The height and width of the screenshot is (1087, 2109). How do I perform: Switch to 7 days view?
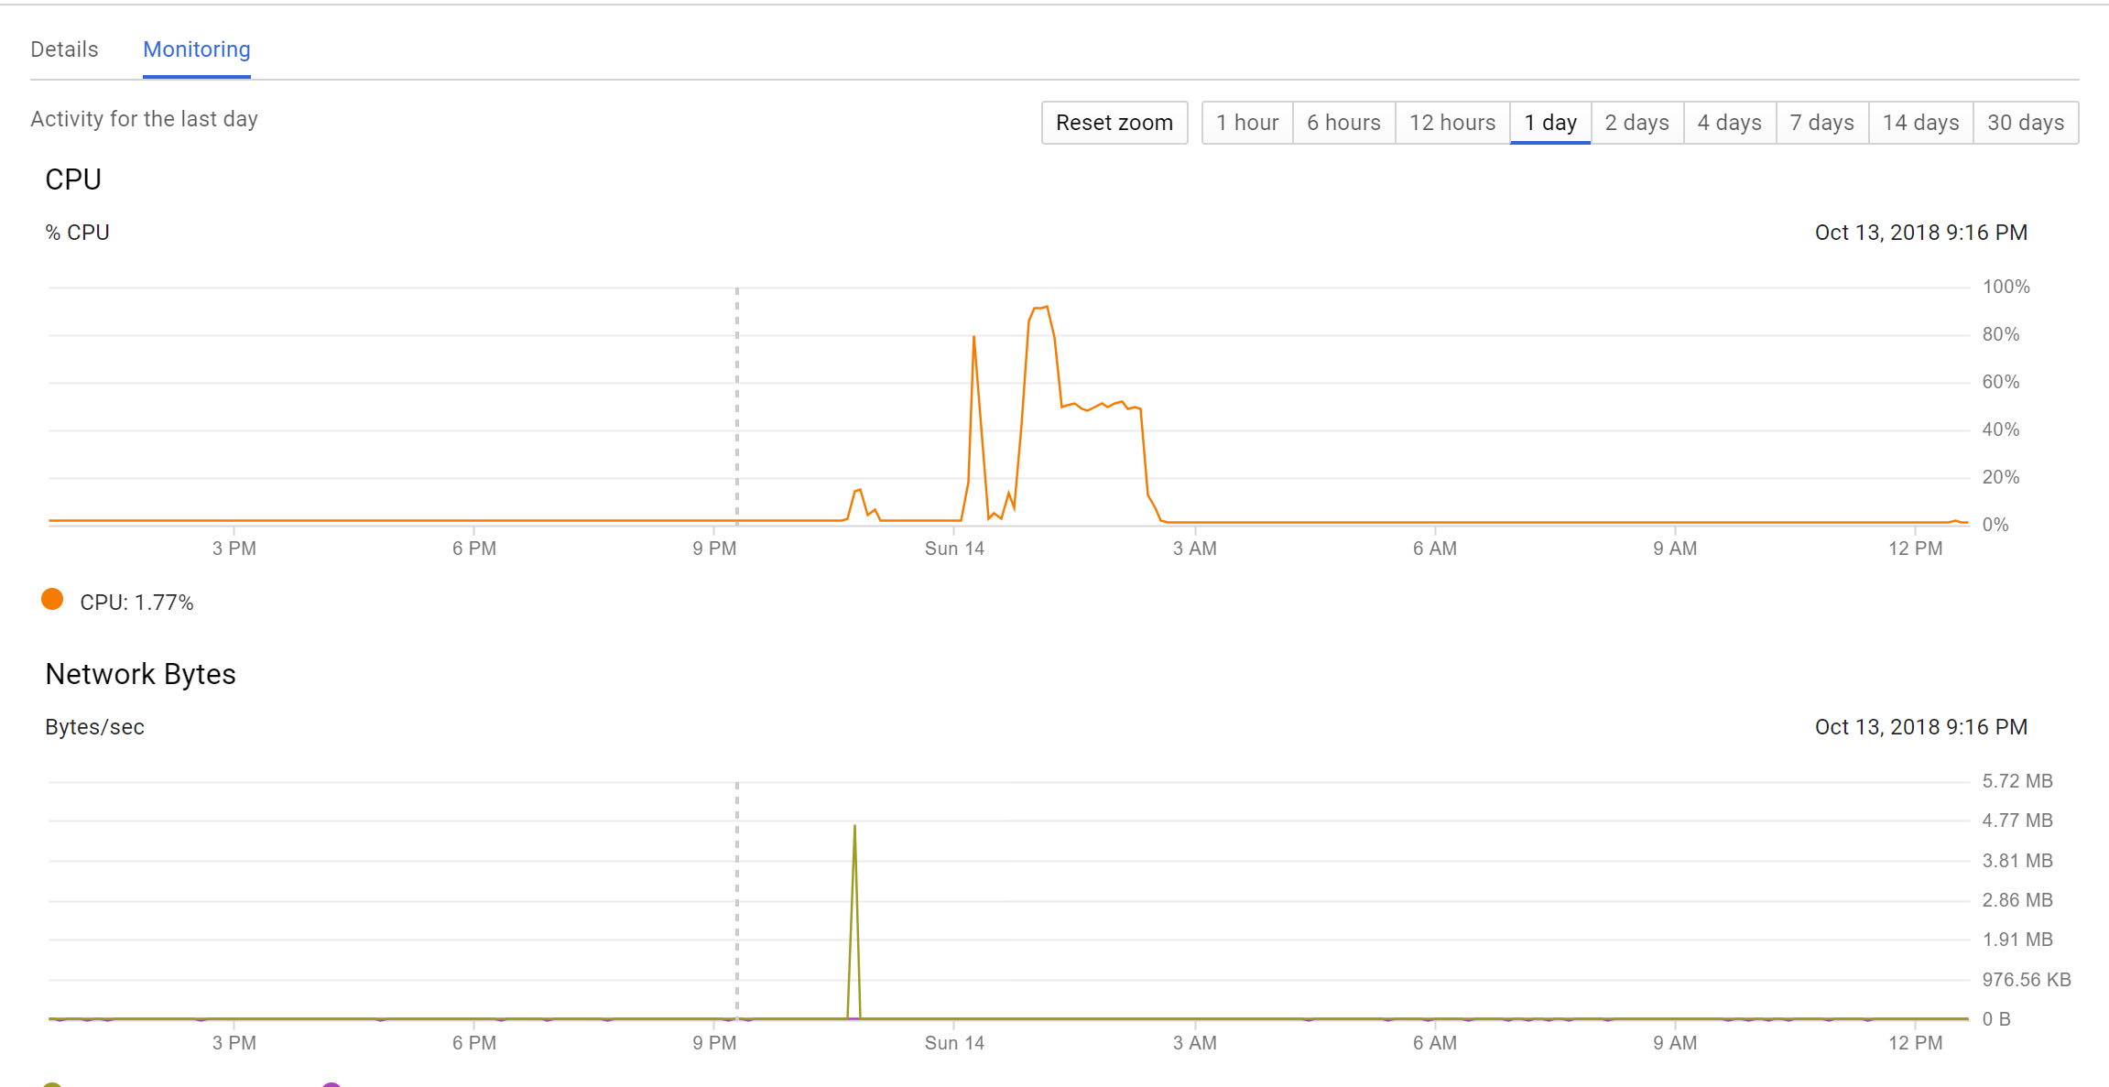click(1821, 123)
